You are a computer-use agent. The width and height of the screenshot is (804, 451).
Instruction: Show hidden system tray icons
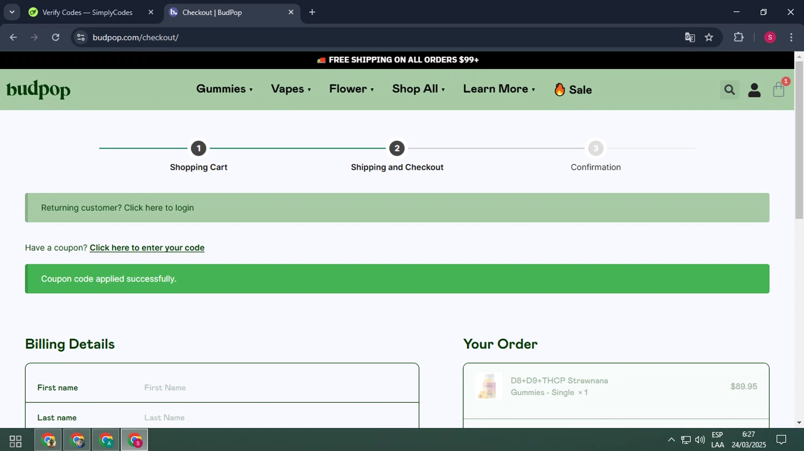coord(671,440)
